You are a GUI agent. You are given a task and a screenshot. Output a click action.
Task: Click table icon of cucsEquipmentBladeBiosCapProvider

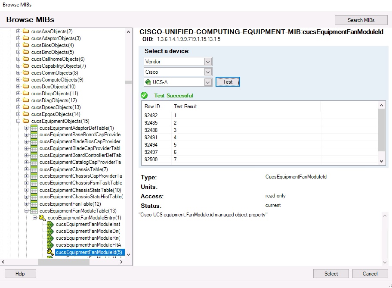coord(34,141)
